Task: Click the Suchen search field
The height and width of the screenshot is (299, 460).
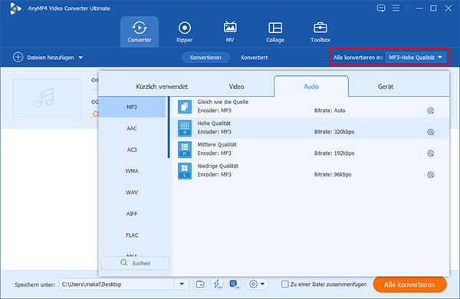Action: (135, 263)
